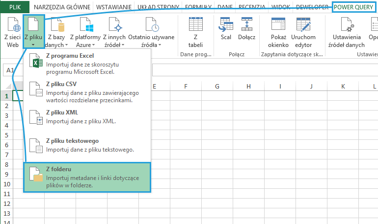This screenshot has height=224, width=378.
Task: Switch to DANE ribbon tab
Action: [x=225, y=7]
